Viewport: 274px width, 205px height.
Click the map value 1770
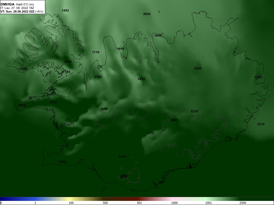pos(96,52)
